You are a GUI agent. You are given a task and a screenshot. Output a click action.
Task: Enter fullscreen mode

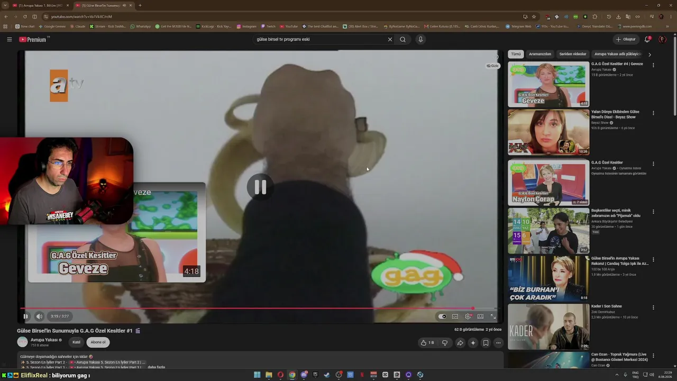493,316
